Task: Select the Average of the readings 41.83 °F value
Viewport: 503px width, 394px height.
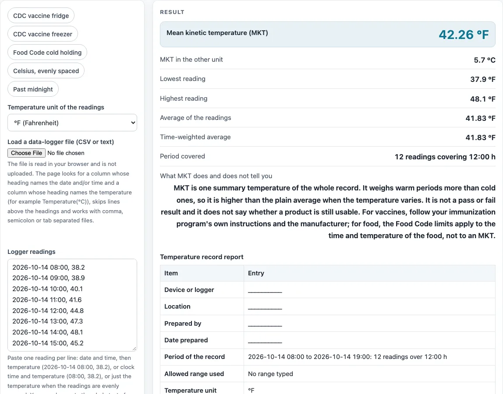Action: point(480,118)
